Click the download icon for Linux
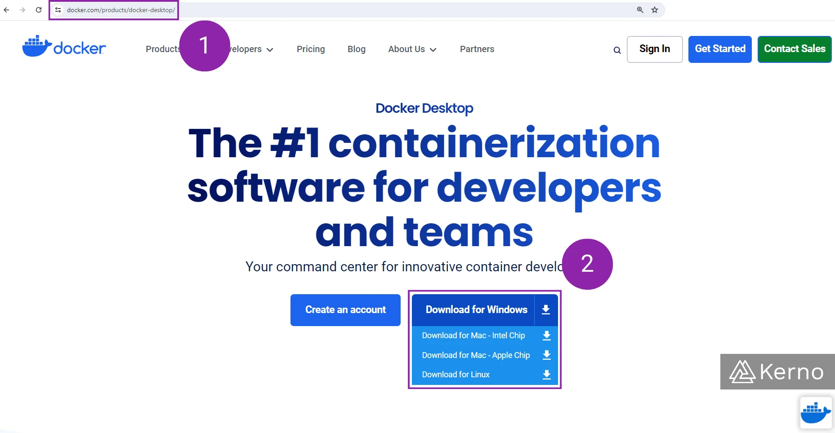835x433 pixels. (x=546, y=374)
